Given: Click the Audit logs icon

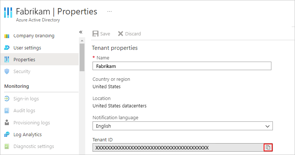Looking at the screenshot, I should coord(7,111).
